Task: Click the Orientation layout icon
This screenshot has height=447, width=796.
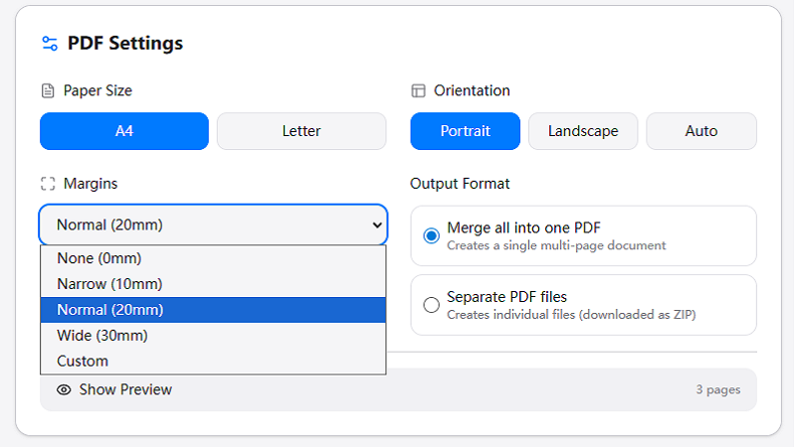Action: pos(418,91)
